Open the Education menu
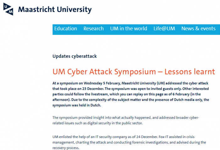The image size is (220, 150). [x=66, y=29]
